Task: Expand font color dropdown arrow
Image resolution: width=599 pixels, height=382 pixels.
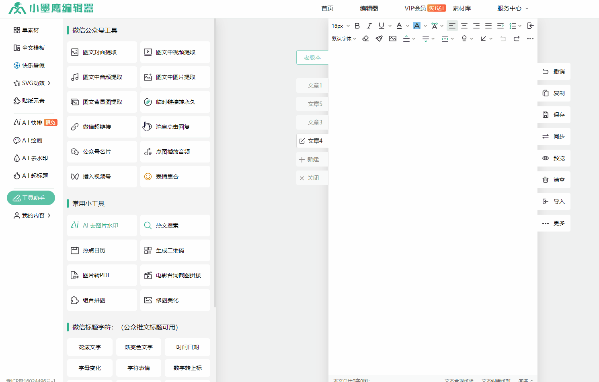Action: point(408,26)
